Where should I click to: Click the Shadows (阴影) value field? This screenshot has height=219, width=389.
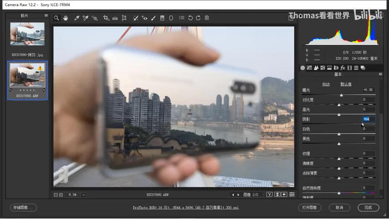tap(368, 119)
